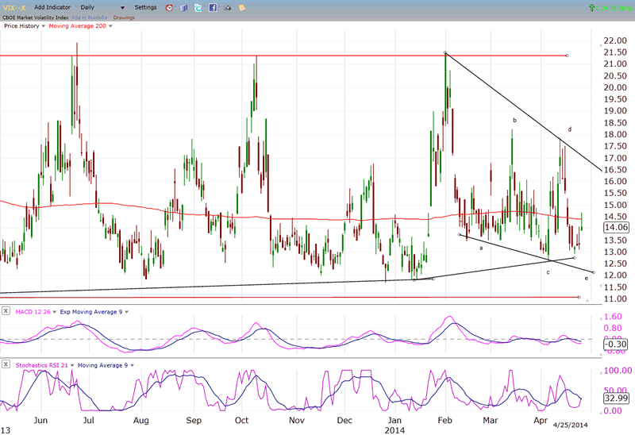Click the green up-arrow price change indicator

pos(591,7)
